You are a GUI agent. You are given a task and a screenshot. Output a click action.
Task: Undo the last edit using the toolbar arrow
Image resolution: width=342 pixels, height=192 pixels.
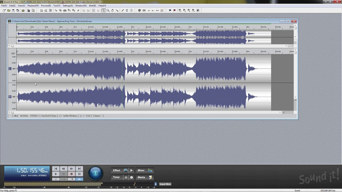[41, 10]
